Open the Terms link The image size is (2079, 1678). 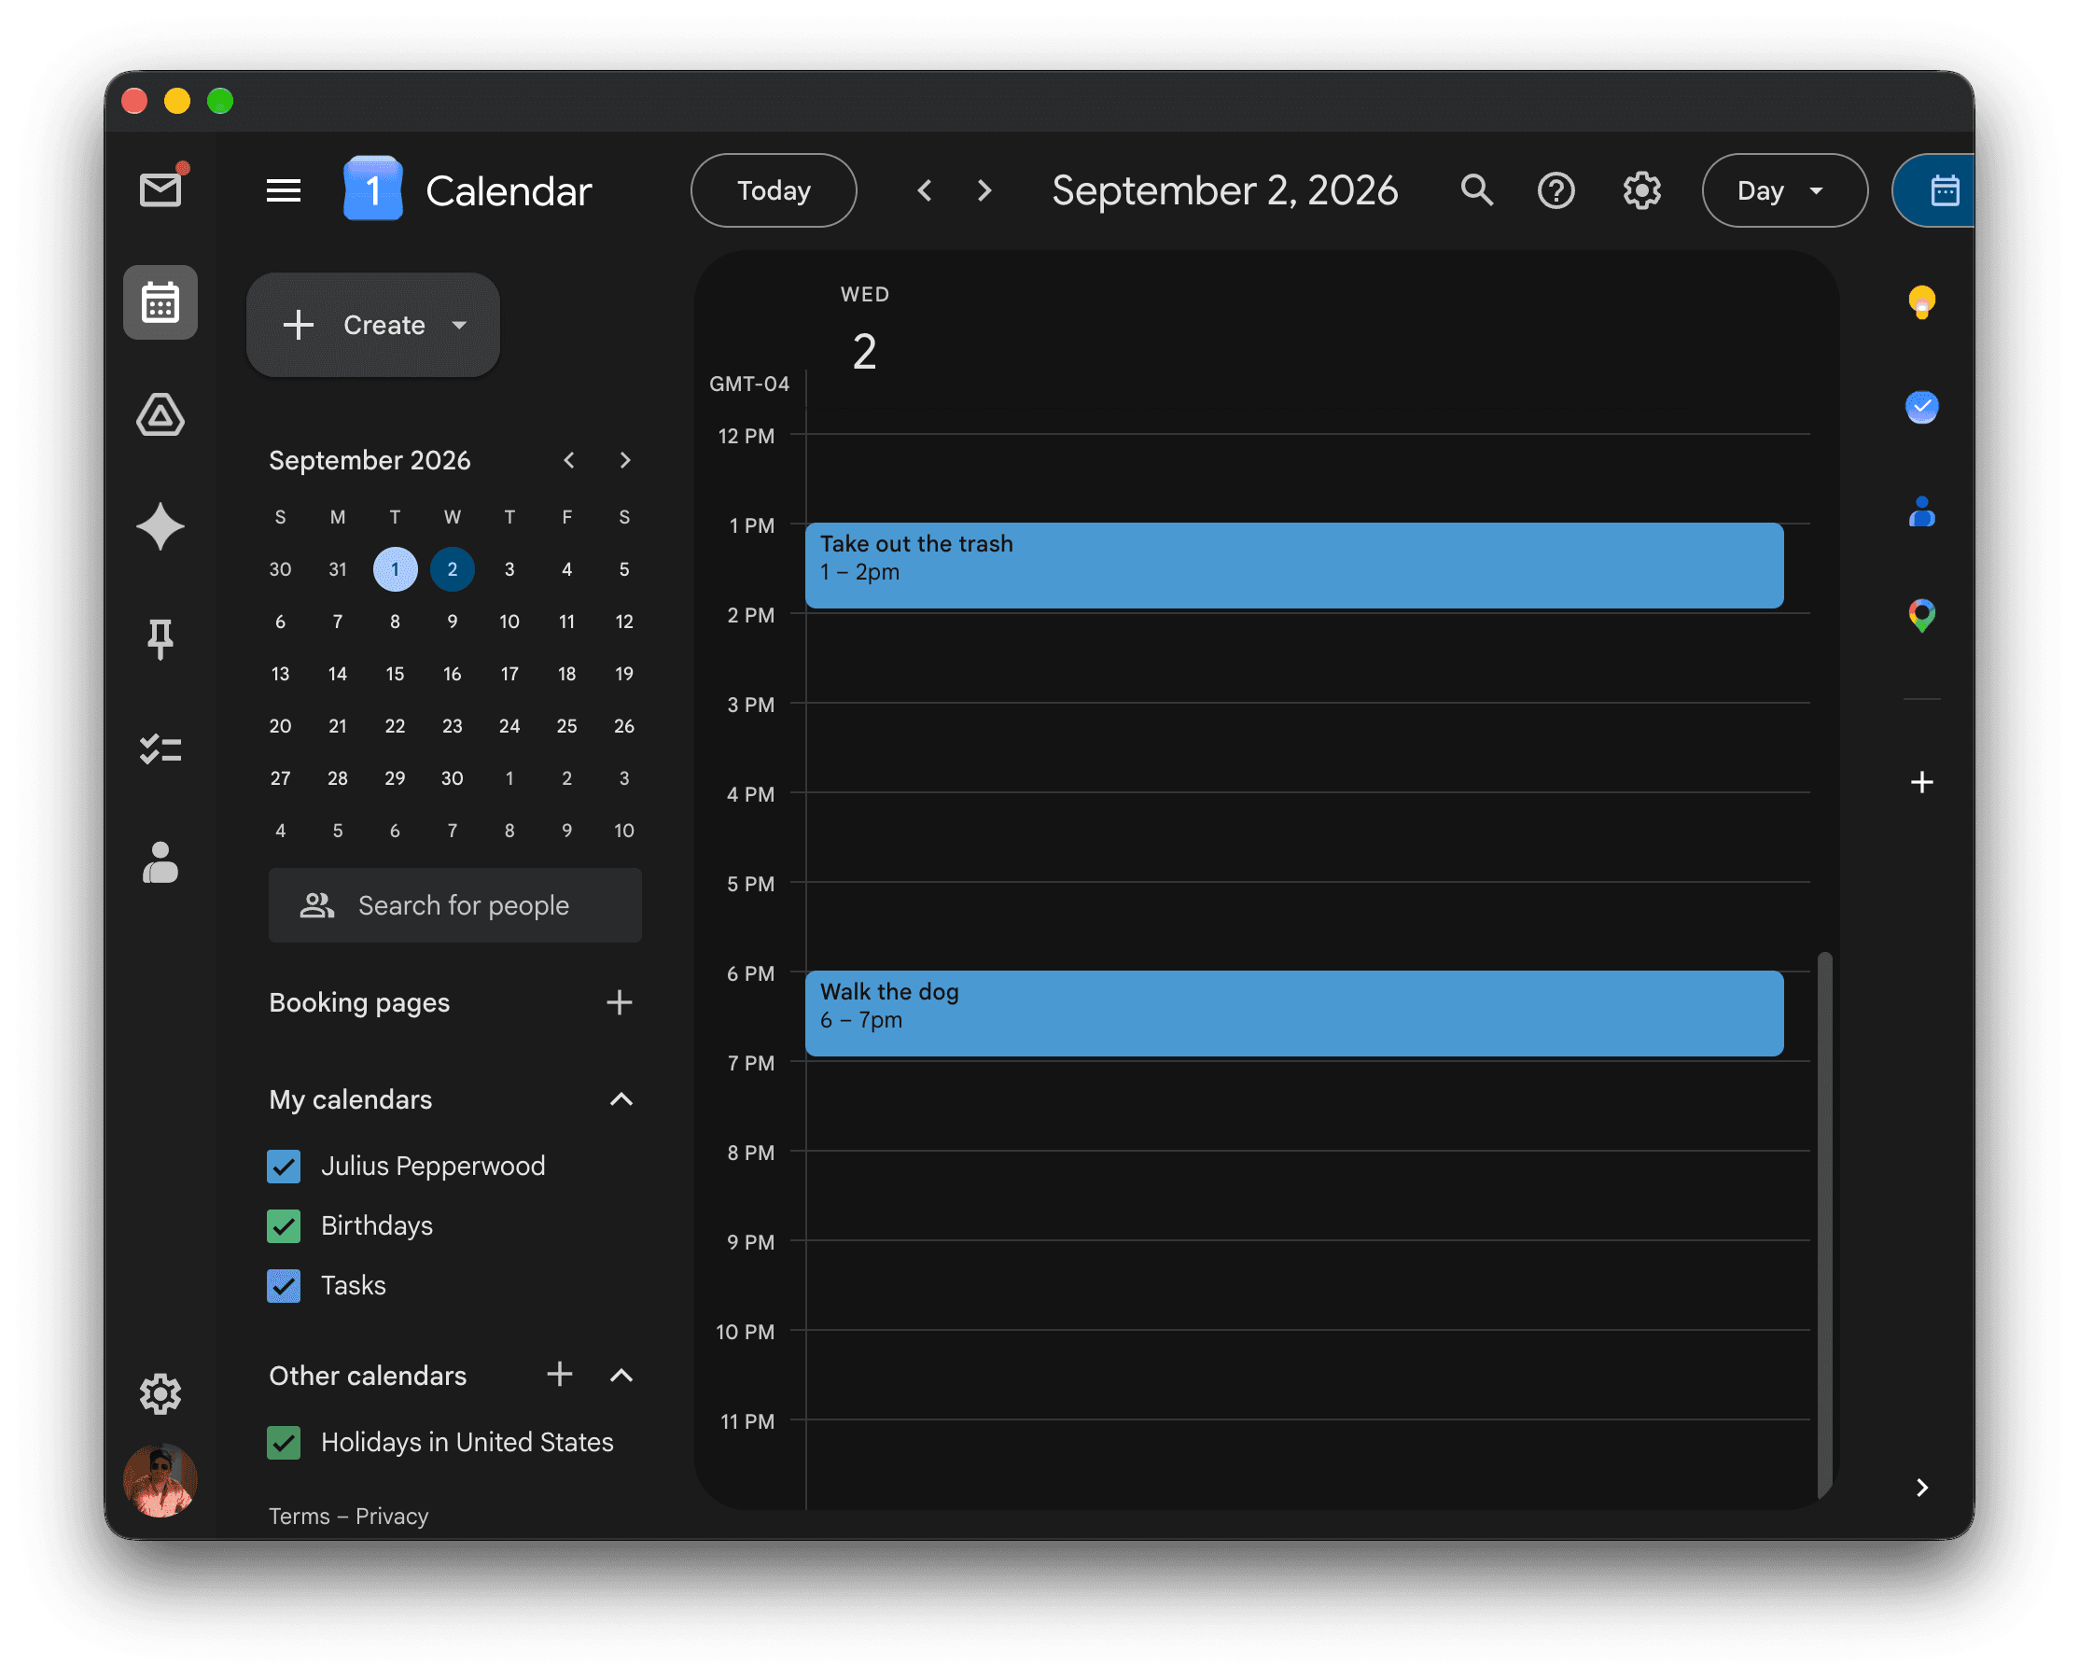tap(300, 1517)
